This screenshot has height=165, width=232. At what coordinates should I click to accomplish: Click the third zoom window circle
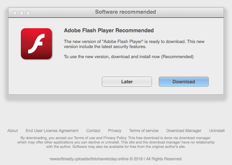coord(28,13)
